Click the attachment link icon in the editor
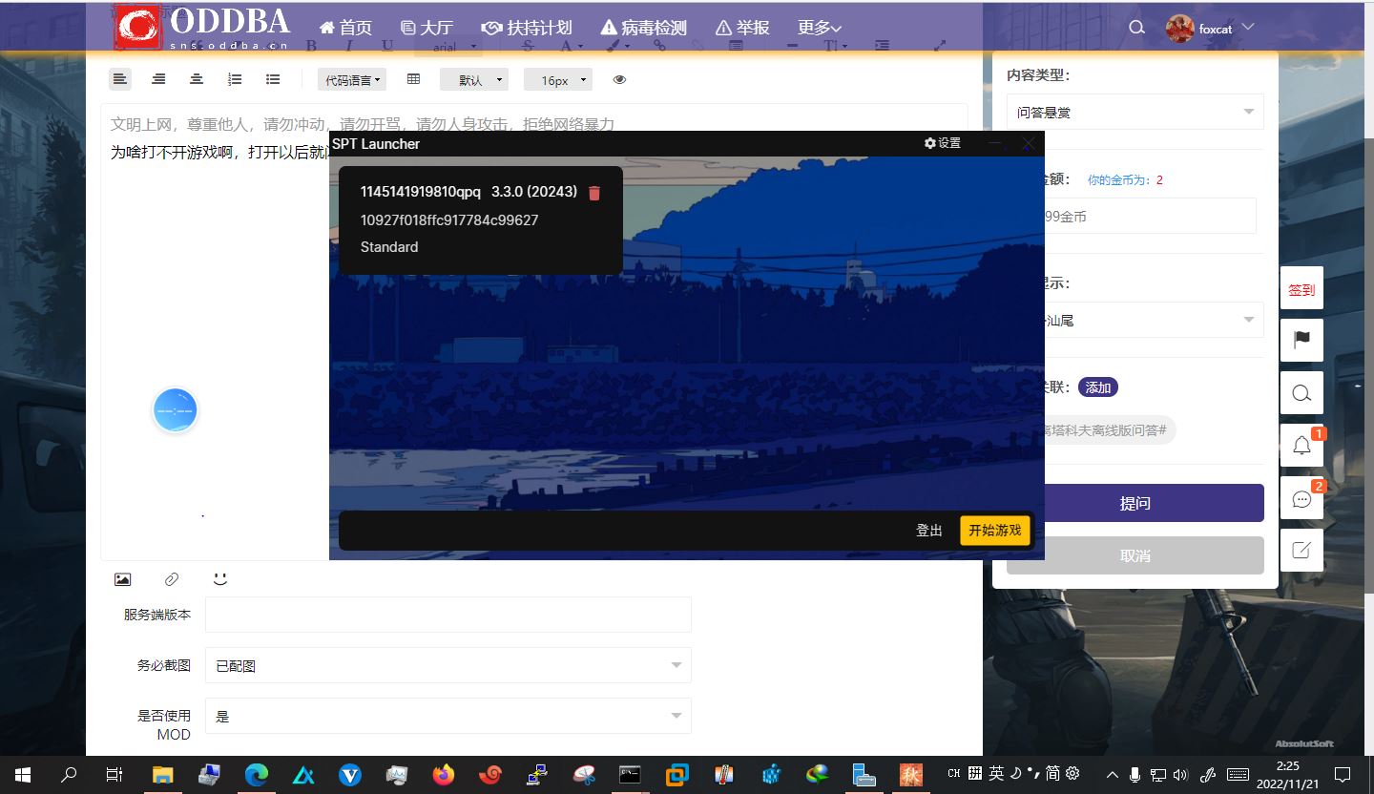Viewport: 1374px width, 794px height. tap(171, 578)
